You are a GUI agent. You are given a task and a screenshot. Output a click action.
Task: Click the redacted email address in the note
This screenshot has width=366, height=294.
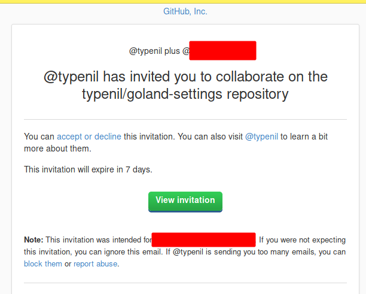tap(203, 240)
